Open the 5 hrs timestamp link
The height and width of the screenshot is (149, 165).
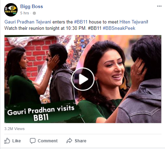[x=25, y=13]
